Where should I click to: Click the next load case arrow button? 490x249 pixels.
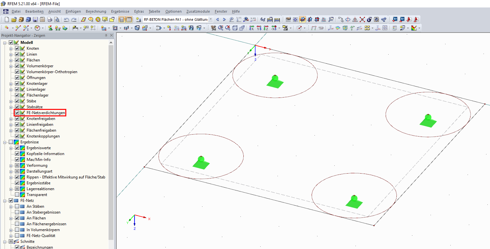(224, 20)
